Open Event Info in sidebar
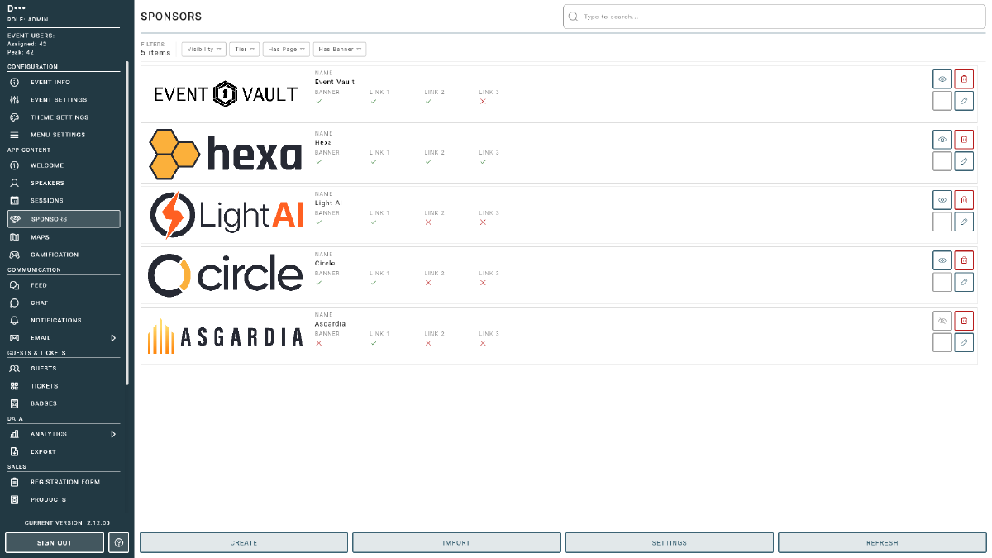This screenshot has width=992, height=558. pyautogui.click(x=64, y=83)
